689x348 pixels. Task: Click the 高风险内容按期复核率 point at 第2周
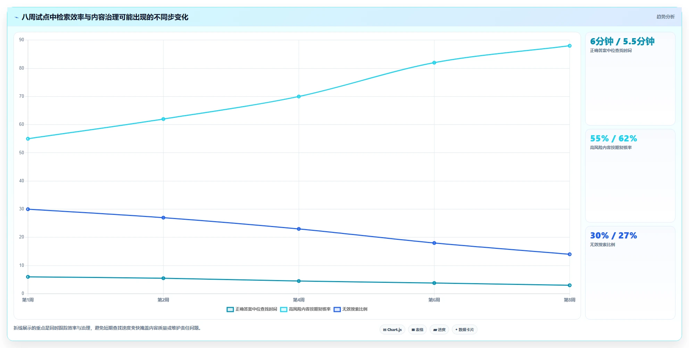pos(163,119)
